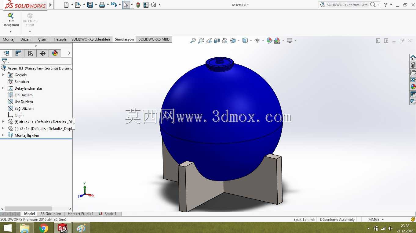Viewport: 416px width, 233px height.
Task: Open SOLIDWORKS Resources home icon in task pane
Action: 413,58
